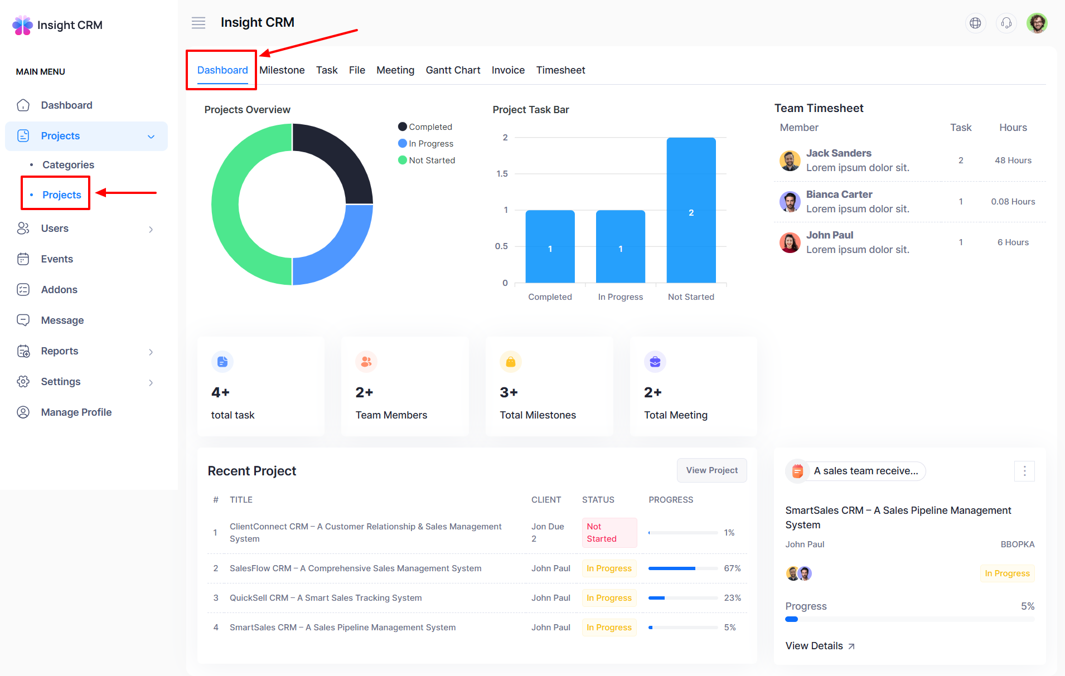
Task: Open the user avatar profile
Action: click(x=1037, y=23)
